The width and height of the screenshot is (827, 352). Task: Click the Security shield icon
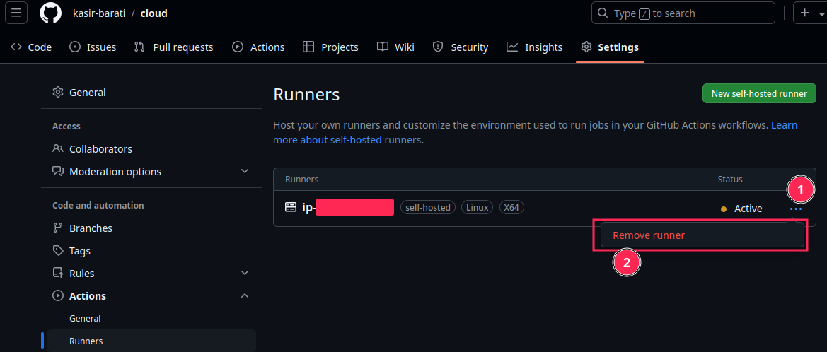tap(438, 47)
